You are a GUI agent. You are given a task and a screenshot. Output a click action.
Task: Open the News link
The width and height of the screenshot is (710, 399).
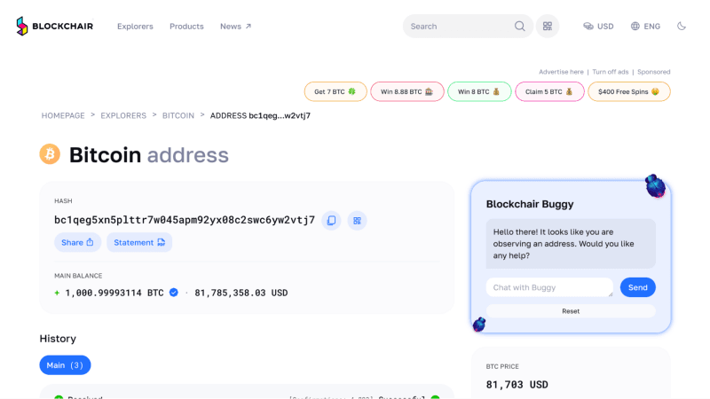(x=235, y=27)
